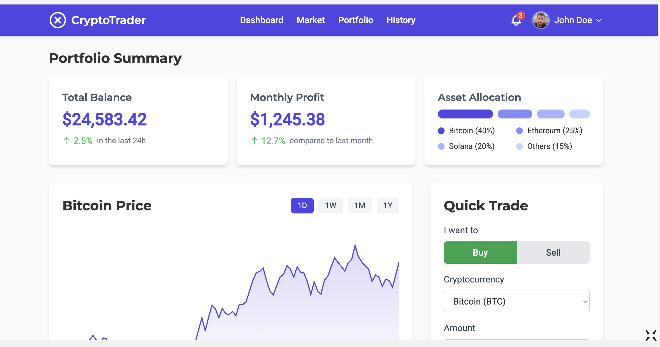
Task: Click the darkest Bitcoin allocation bar segment
Action: (x=465, y=114)
